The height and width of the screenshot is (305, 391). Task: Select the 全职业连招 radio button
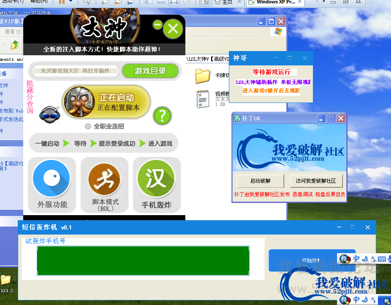[x=88, y=126]
